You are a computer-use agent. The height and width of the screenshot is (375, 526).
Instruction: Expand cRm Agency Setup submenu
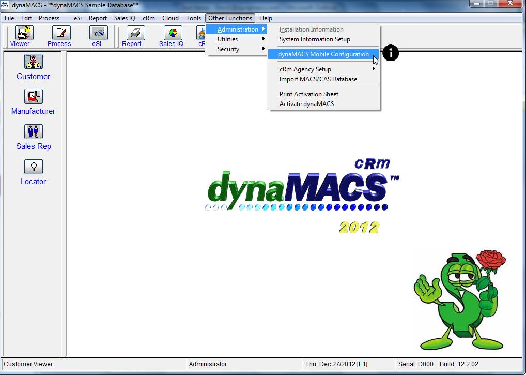tap(323, 69)
